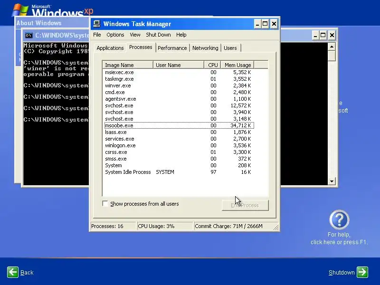This screenshot has width=380, height=285.
Task: Minimize the command prompt window
Action: coord(315,35)
